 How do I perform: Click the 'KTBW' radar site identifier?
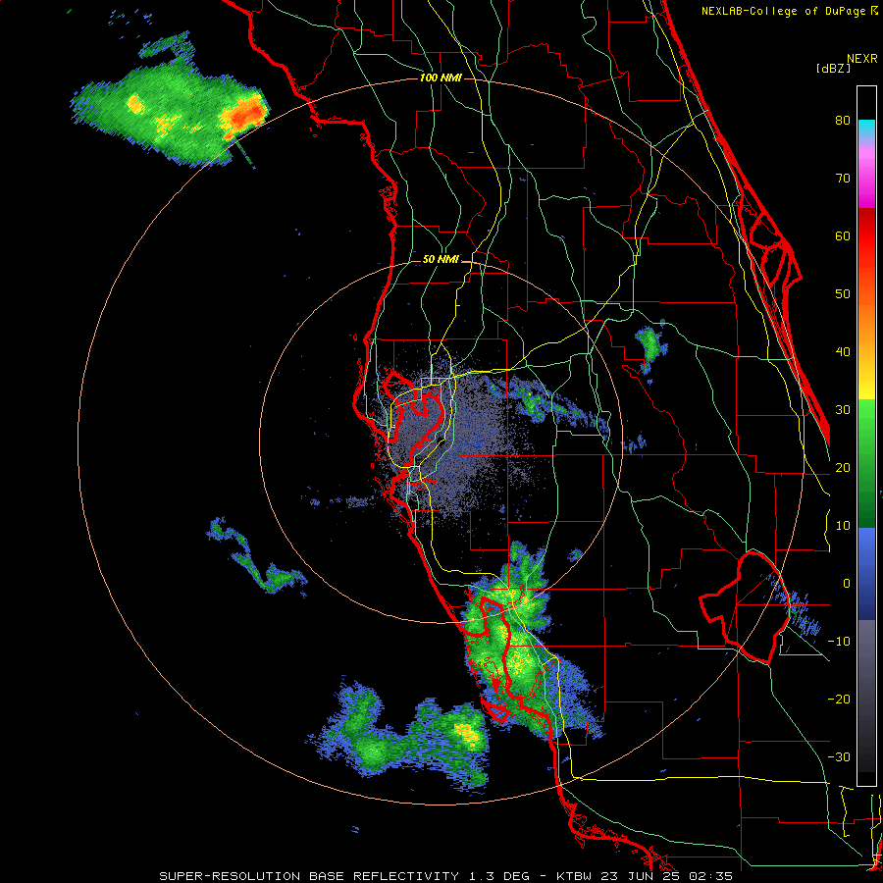coord(573,876)
